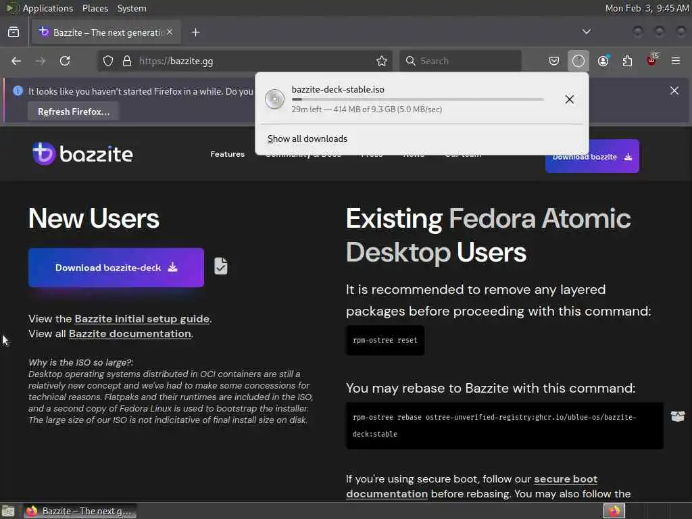Click the uBlock Origin extension icon
This screenshot has height=519, width=692.
pos(651,60)
